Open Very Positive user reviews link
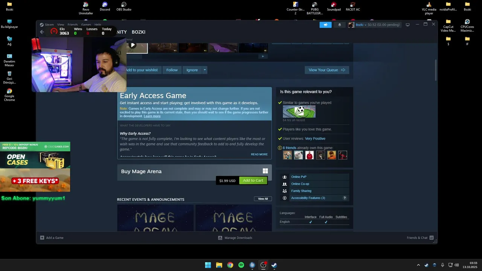Screen dimensions: 482x271 [315, 139]
